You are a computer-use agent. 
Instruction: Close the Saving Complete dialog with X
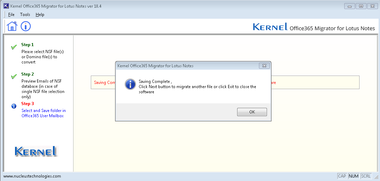coord(264,66)
